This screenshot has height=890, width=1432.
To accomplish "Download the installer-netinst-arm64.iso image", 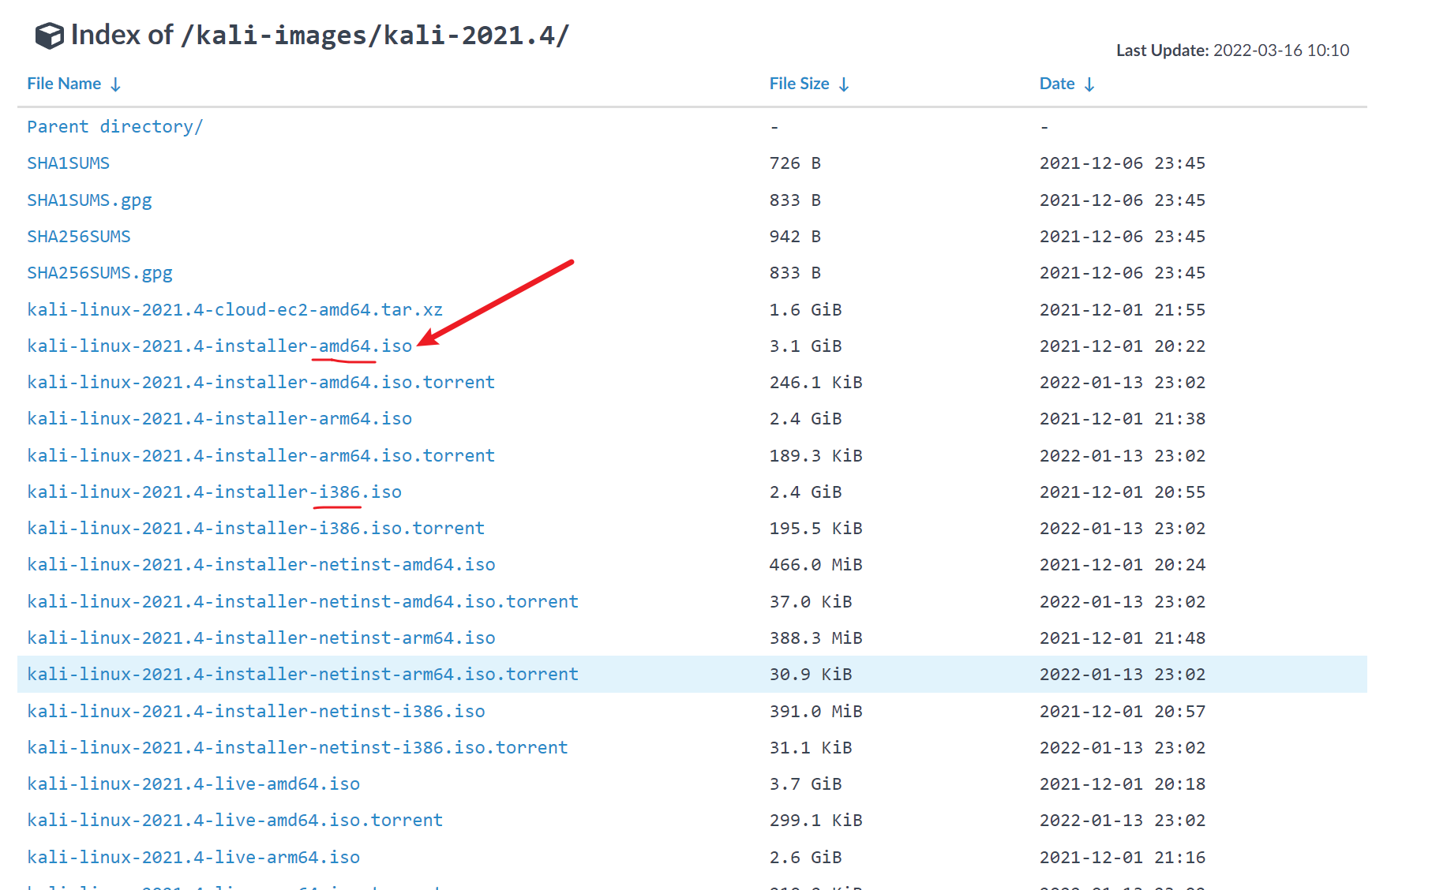I will coord(261,638).
